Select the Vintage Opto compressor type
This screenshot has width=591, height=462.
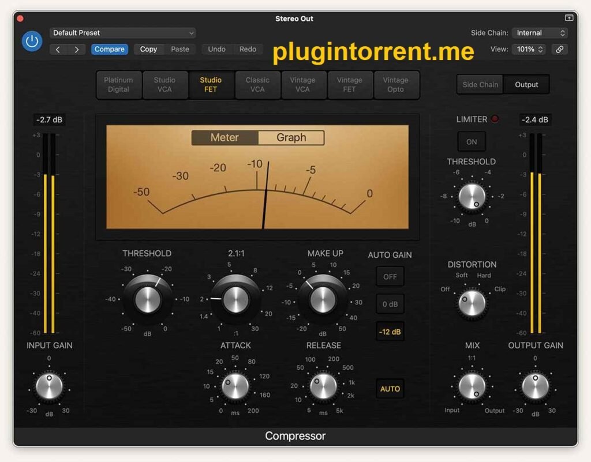[396, 85]
